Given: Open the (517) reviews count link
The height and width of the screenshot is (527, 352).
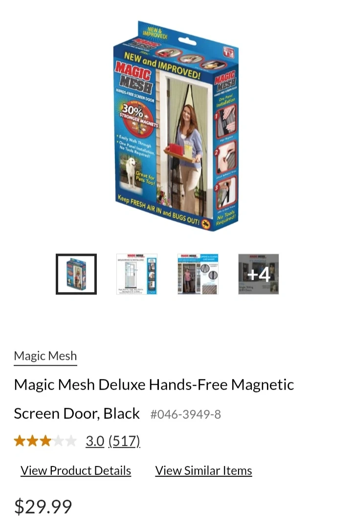Looking at the screenshot, I should [124, 441].
